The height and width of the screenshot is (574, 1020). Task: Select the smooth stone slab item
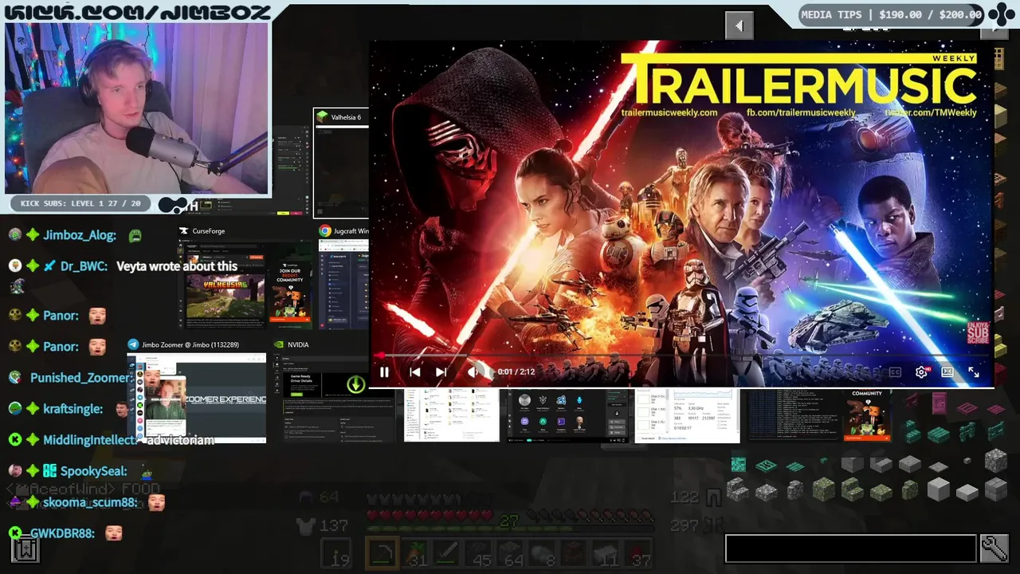click(x=967, y=493)
